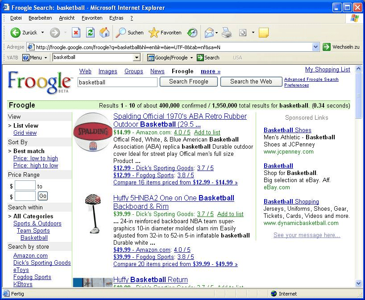Navigate to the browser Home page

coord(104,33)
